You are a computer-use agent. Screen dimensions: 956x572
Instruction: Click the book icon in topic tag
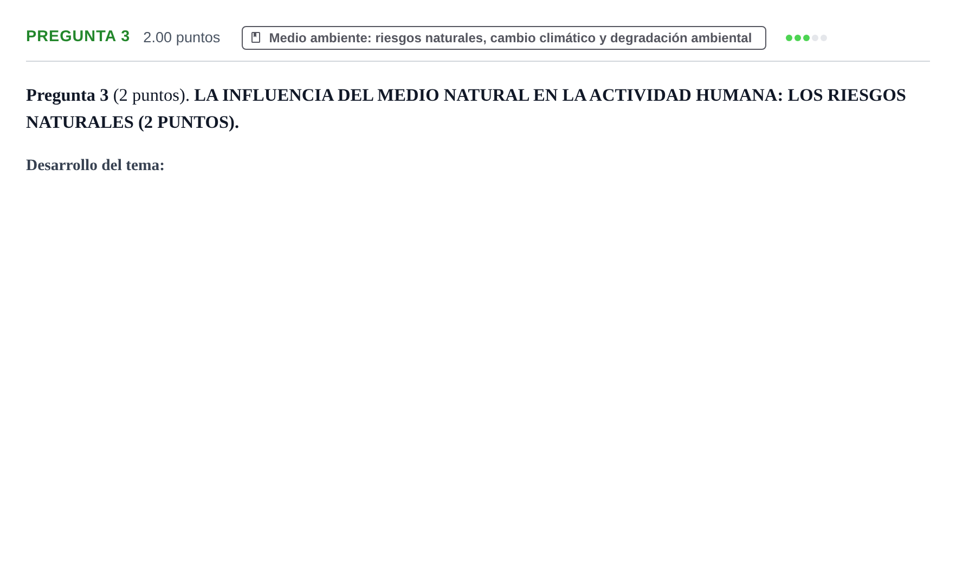256,37
